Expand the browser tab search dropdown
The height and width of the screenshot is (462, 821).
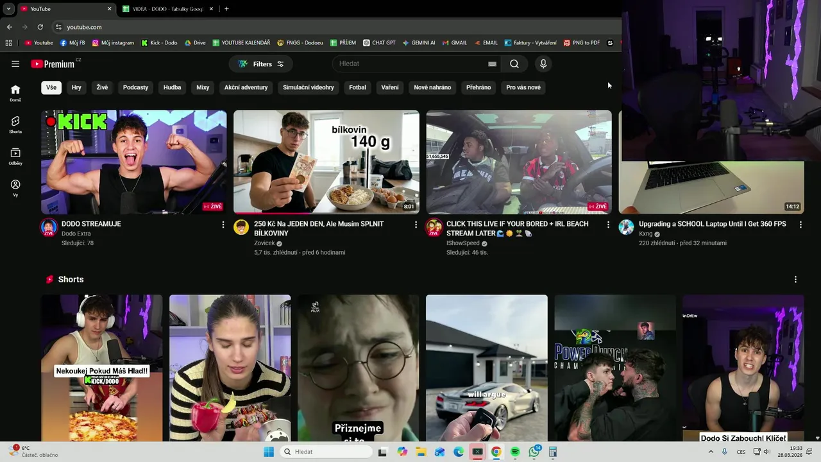click(x=8, y=9)
